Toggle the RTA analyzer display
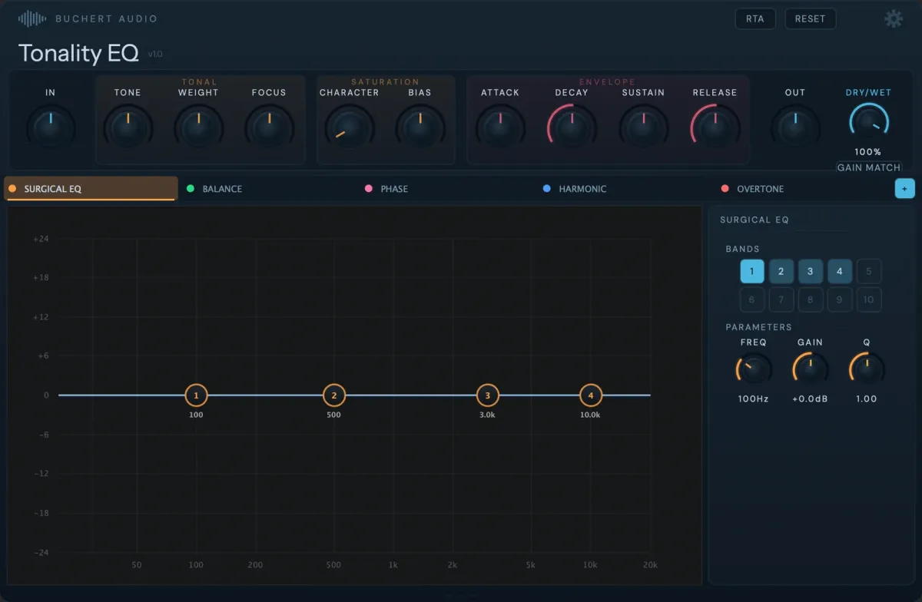The width and height of the screenshot is (922, 602). 755,19
